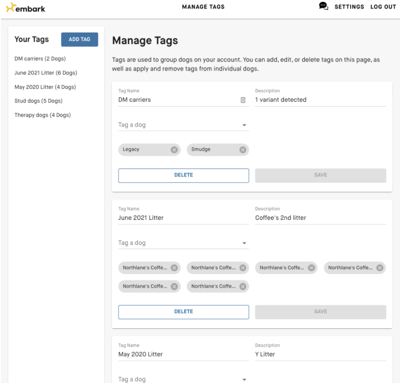401x384 pixels.
Task: Remove the last dog chip in June 2021 Litter's second row
Action: (243, 287)
